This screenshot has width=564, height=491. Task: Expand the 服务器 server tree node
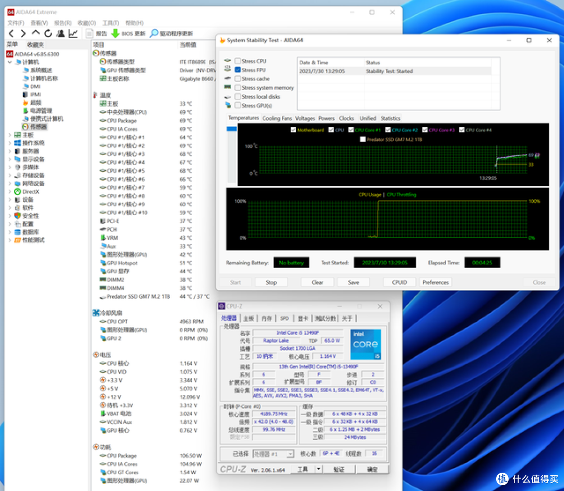coord(10,151)
